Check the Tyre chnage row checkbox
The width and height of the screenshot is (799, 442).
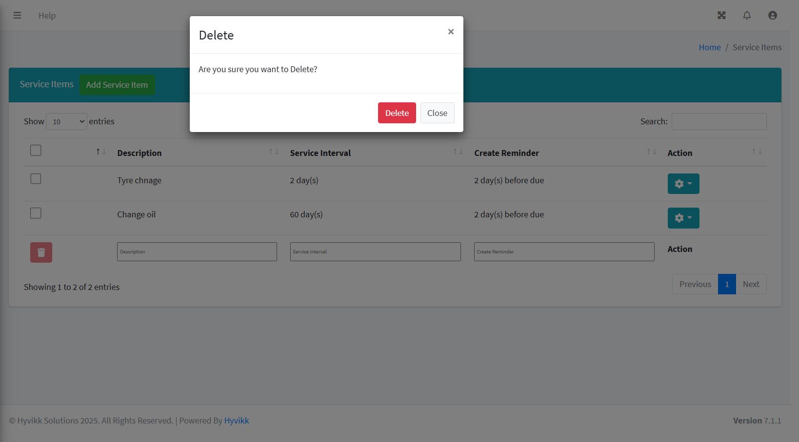[x=36, y=179]
